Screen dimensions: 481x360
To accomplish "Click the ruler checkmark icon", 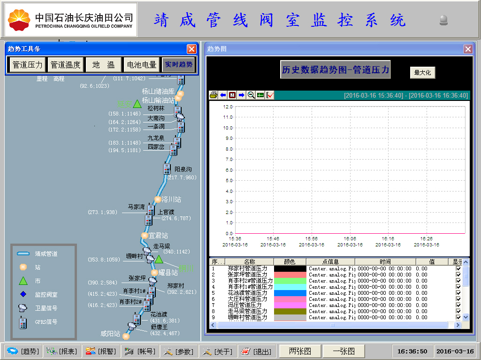I will pyautogui.click(x=270, y=95).
